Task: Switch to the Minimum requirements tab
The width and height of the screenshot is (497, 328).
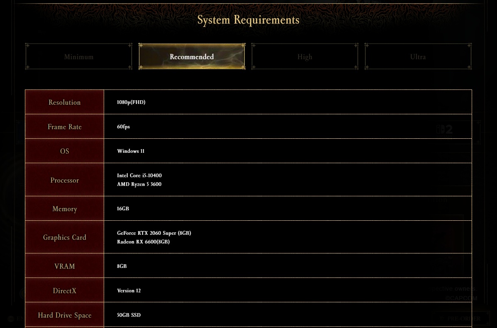Action: pos(78,57)
